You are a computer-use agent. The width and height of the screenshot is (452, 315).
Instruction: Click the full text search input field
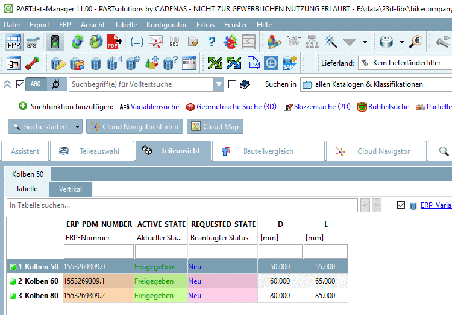click(x=141, y=84)
